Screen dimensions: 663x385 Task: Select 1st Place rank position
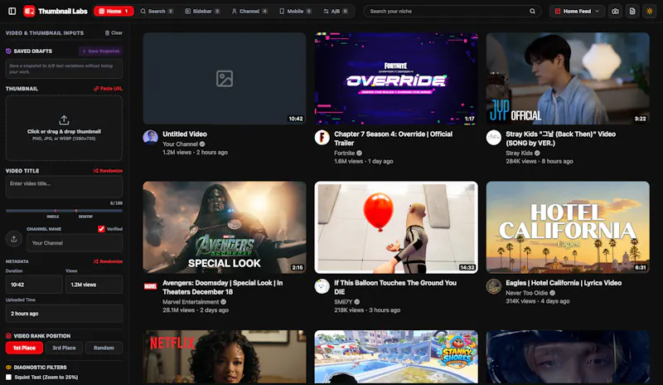[x=24, y=348]
